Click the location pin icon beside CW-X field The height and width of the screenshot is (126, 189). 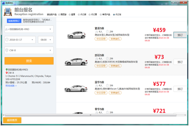pyautogui.click(x=7, y=50)
